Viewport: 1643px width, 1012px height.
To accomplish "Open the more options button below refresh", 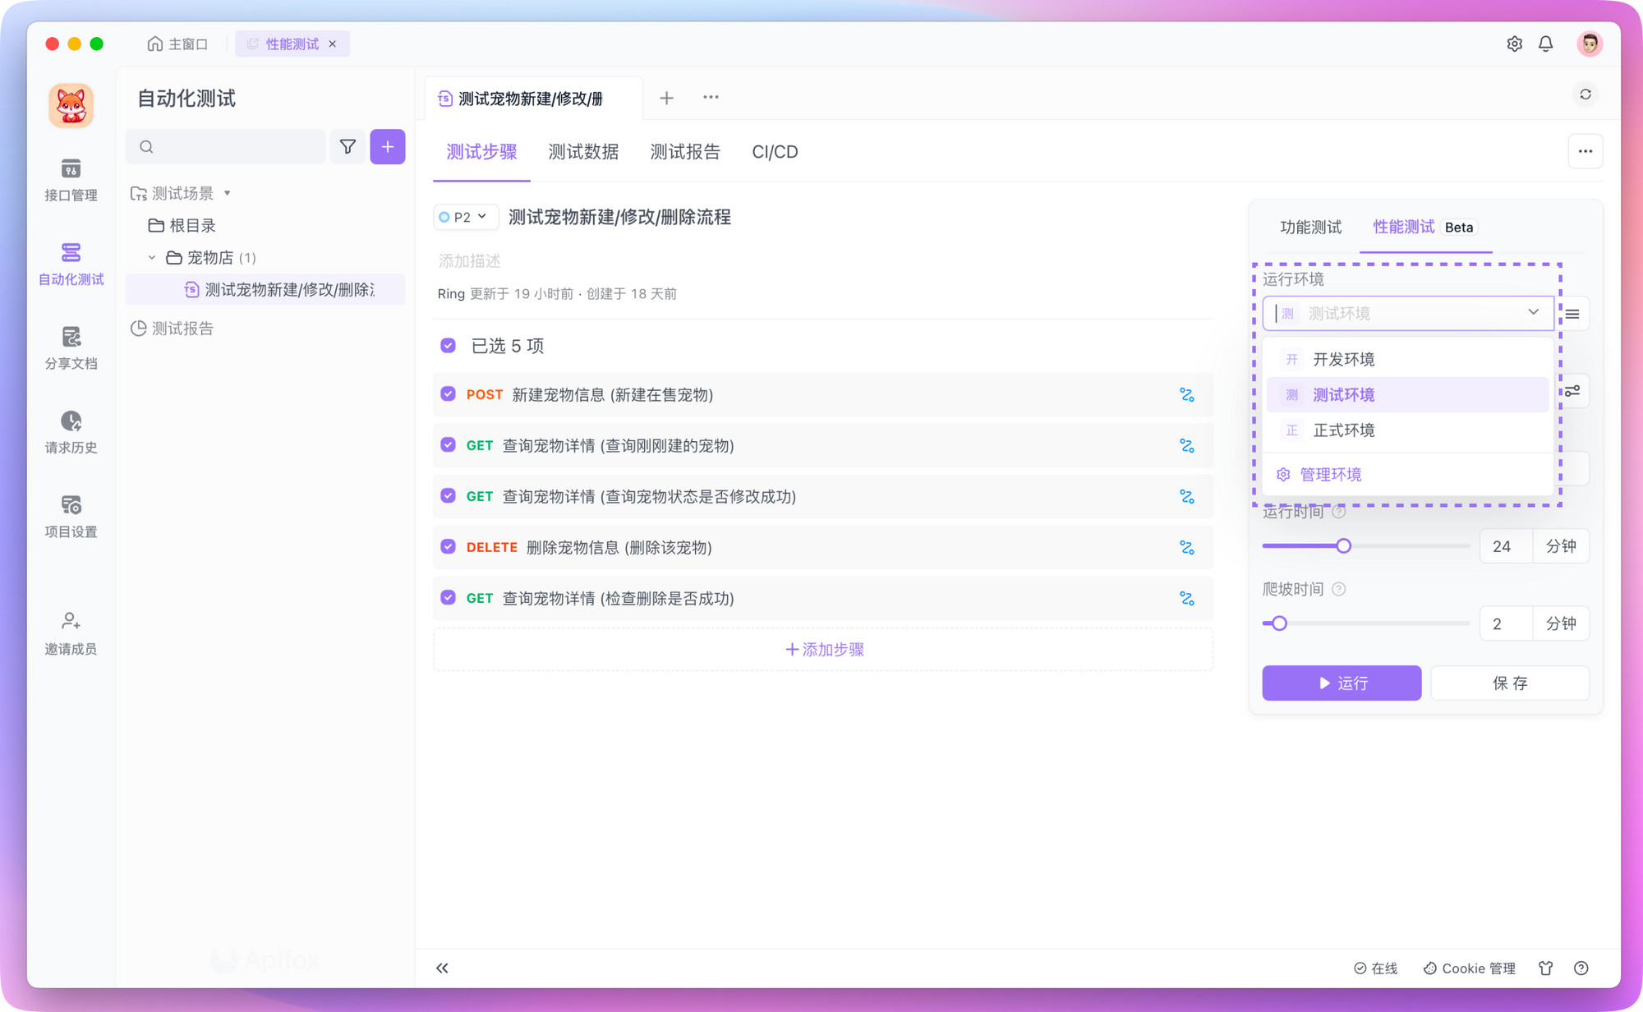I will coord(1585,151).
